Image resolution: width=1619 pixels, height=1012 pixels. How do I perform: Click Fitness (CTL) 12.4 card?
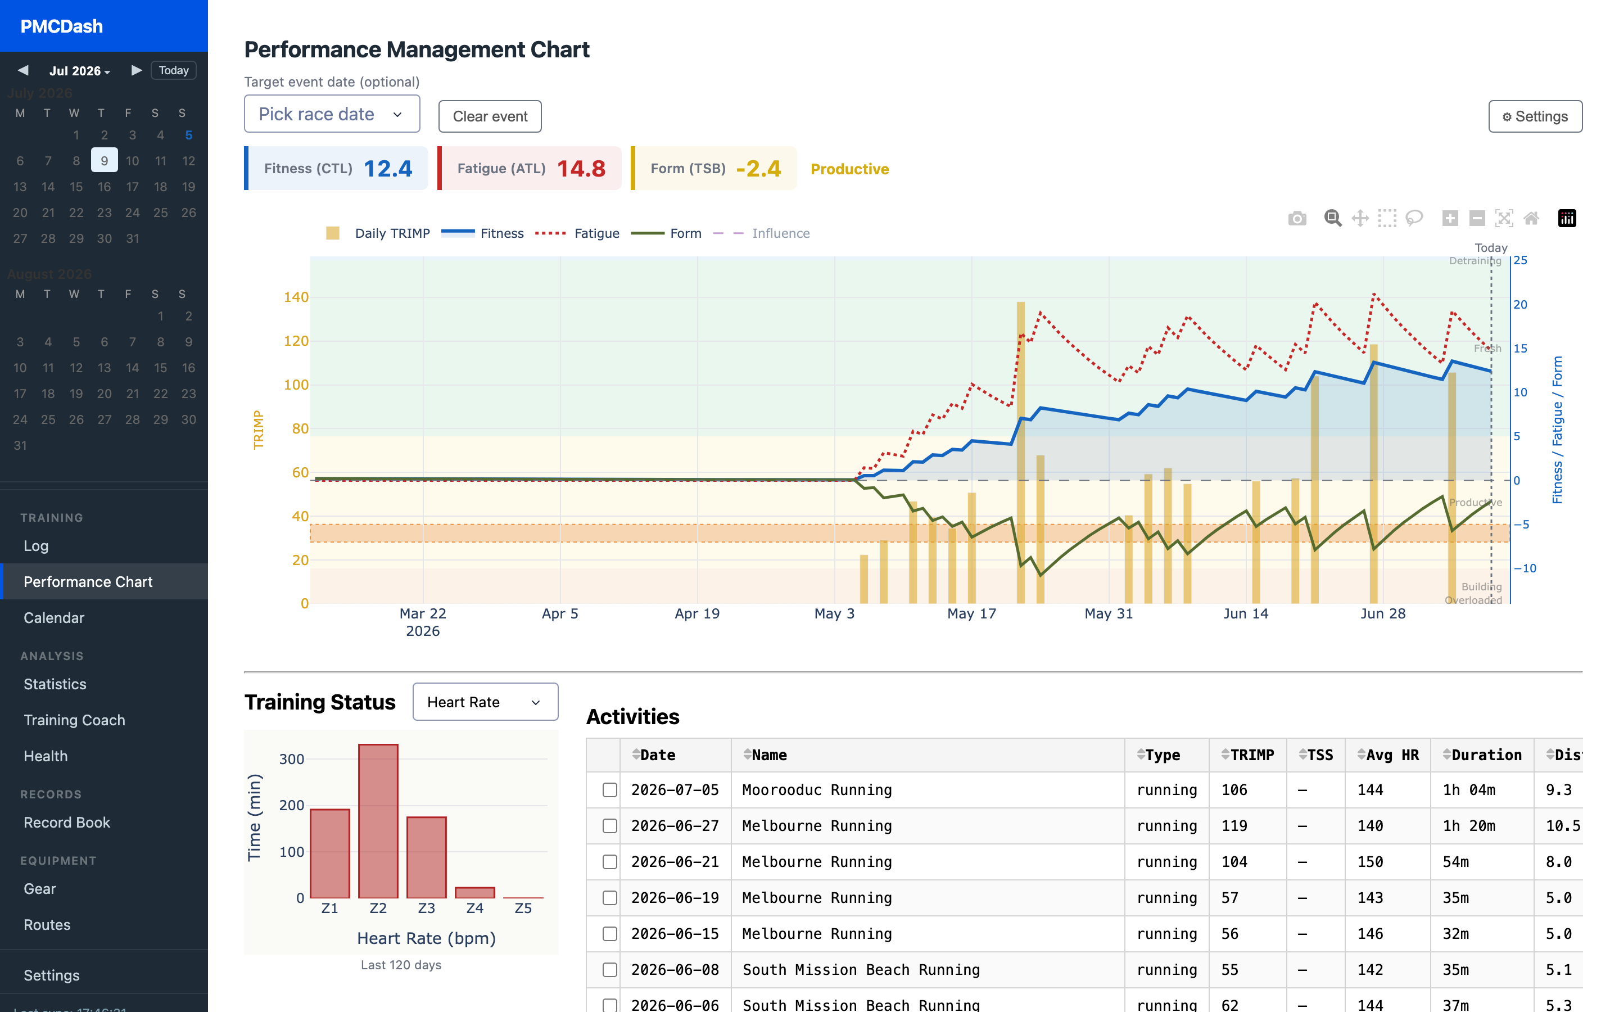coord(336,168)
